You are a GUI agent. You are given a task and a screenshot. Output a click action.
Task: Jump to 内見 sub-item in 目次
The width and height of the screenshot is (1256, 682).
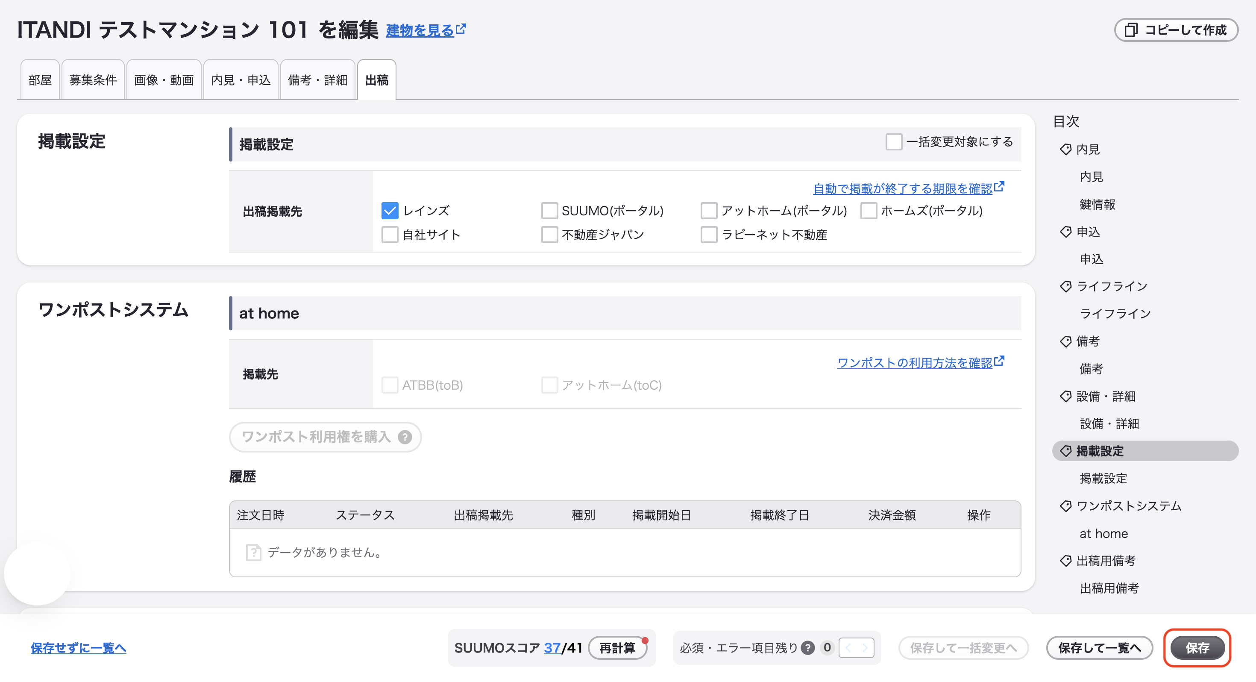(x=1091, y=176)
